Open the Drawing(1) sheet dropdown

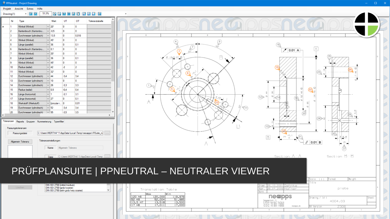pyautogui.click(x=26, y=14)
